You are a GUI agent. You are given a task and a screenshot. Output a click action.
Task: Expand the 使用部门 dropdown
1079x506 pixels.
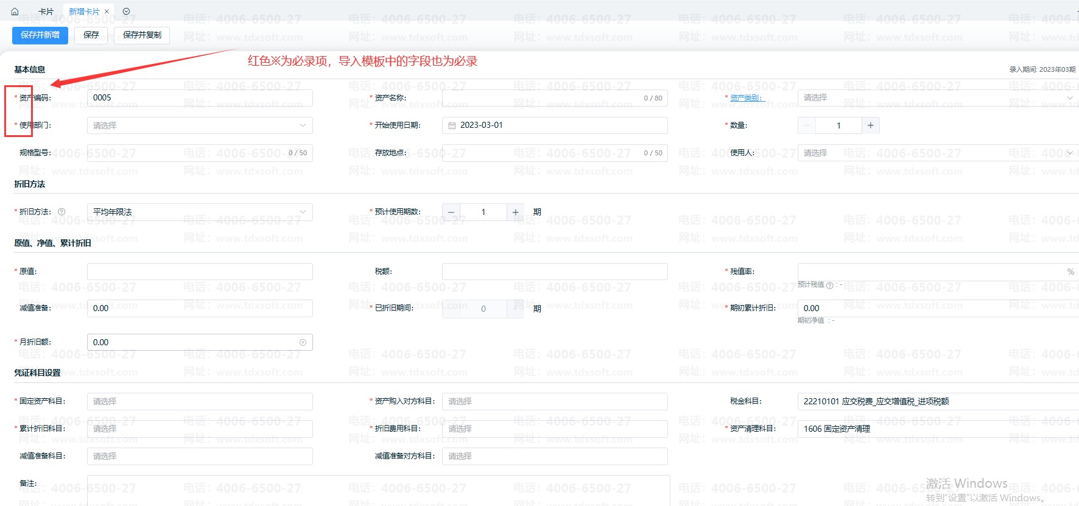pos(200,125)
